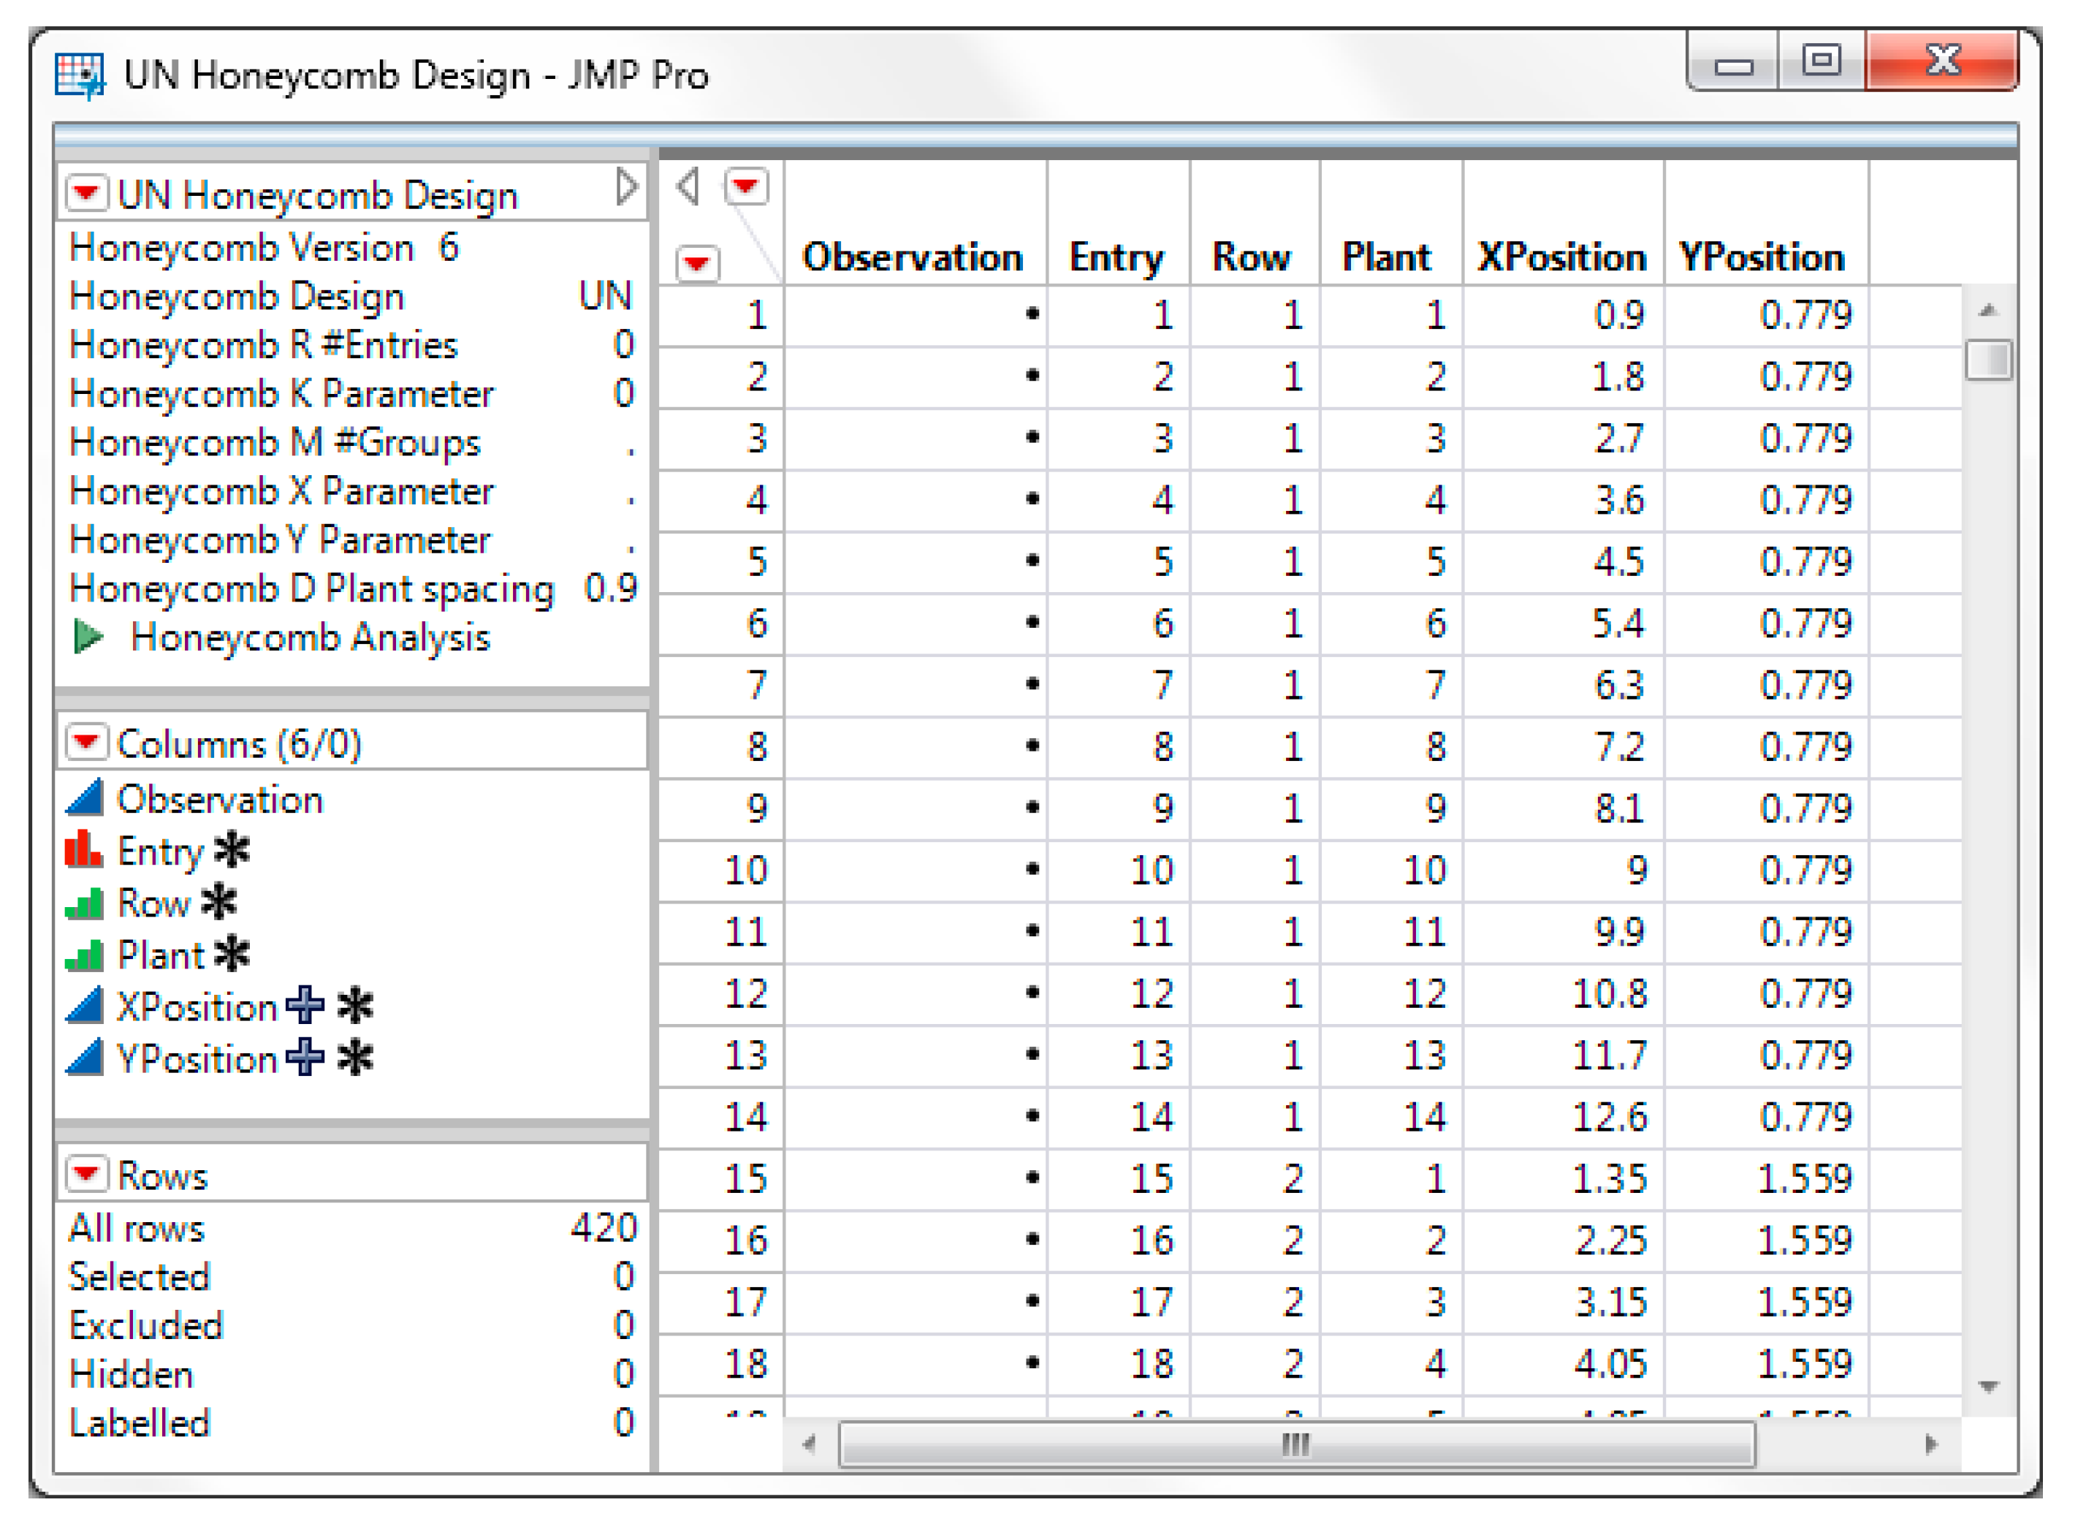This screenshot has width=2078, height=1524.
Task: Select the XPosition column header
Action: click(1561, 257)
